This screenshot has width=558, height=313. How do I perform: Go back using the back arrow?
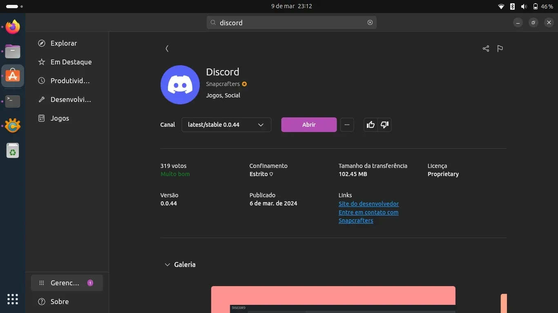[x=167, y=48]
